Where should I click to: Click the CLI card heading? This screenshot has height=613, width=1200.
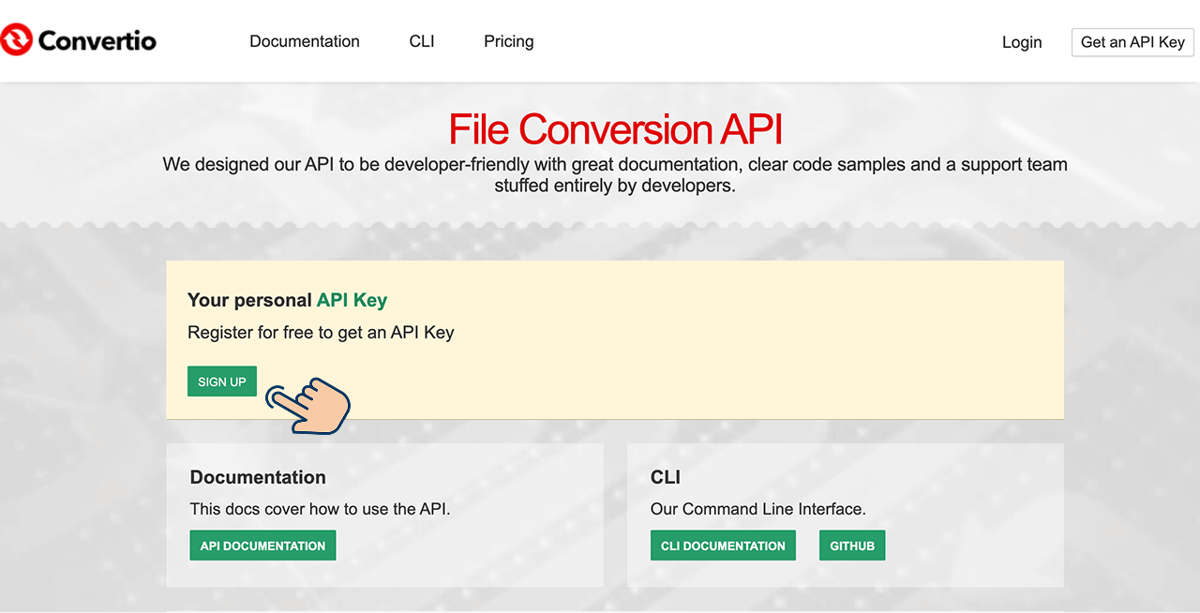coord(666,477)
